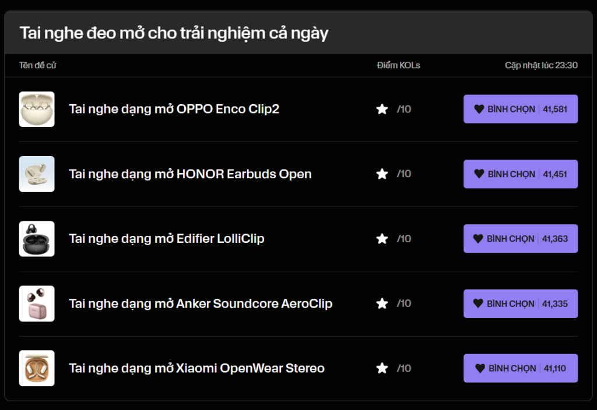Click the star icon for HONOR Earbuds Open

click(x=382, y=174)
